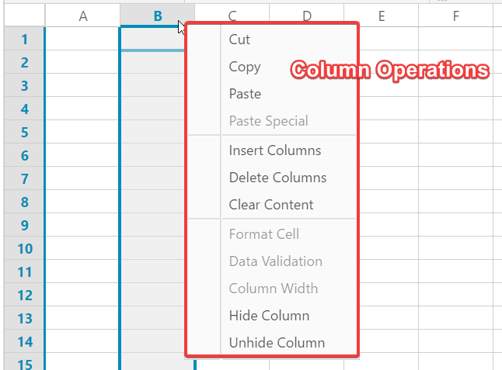Viewport: 502px width, 370px height.
Task: Click column F header
Action: pyautogui.click(x=455, y=15)
